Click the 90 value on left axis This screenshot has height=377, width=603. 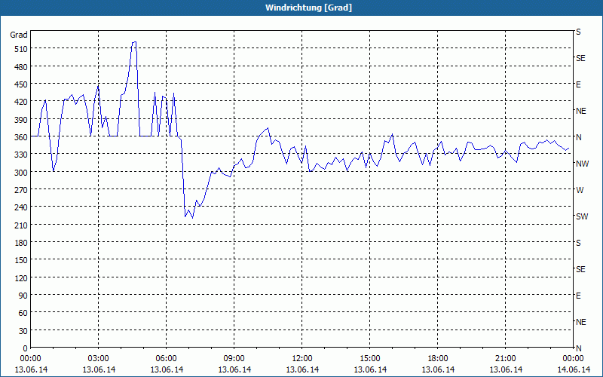tap(23, 296)
